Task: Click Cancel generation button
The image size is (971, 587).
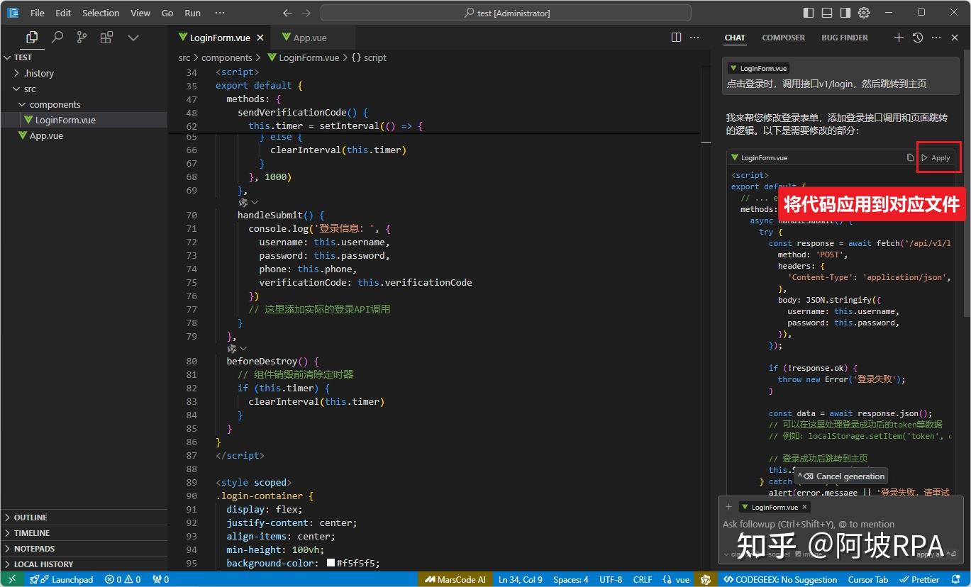Action: (x=841, y=476)
